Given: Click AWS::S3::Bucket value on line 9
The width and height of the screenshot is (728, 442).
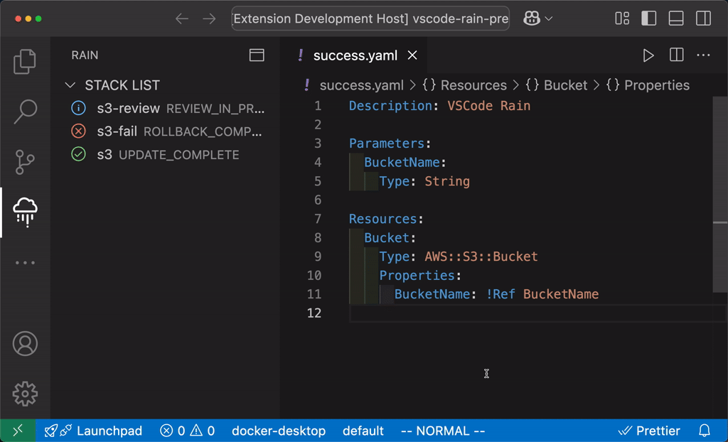Looking at the screenshot, I should (481, 257).
